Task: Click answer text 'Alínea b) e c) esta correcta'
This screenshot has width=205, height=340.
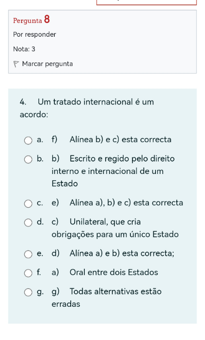Action: coord(120,139)
